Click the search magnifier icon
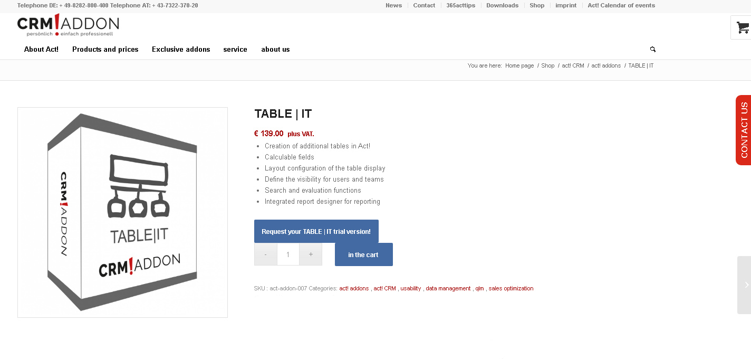 coord(652,49)
